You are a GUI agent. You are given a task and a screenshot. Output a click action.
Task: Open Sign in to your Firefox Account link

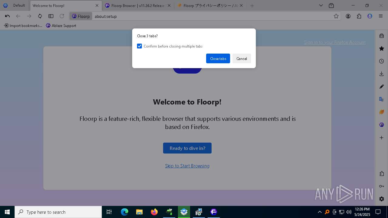click(x=335, y=42)
